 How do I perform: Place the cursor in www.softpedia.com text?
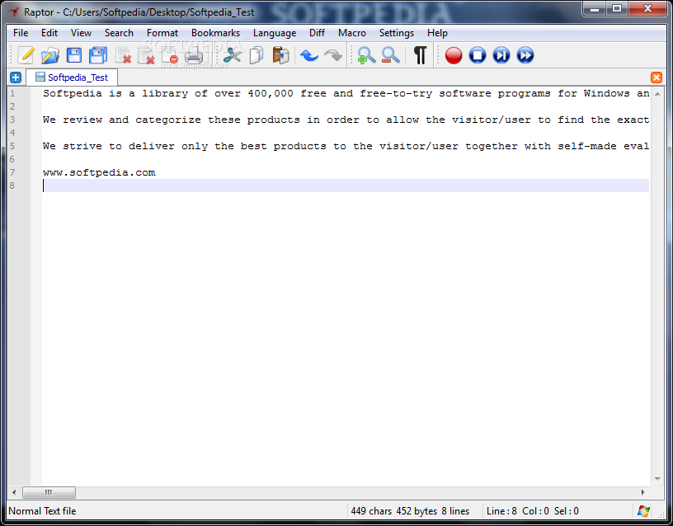point(99,172)
